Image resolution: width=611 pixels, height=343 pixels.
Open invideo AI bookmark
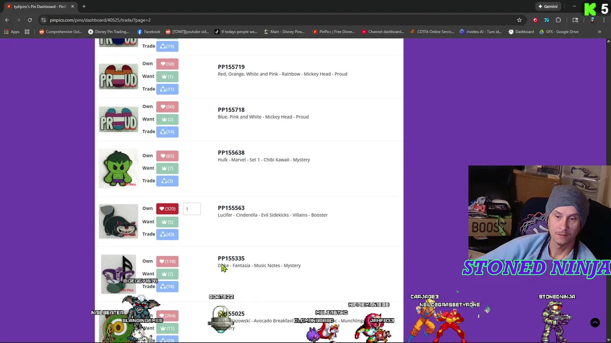(480, 32)
